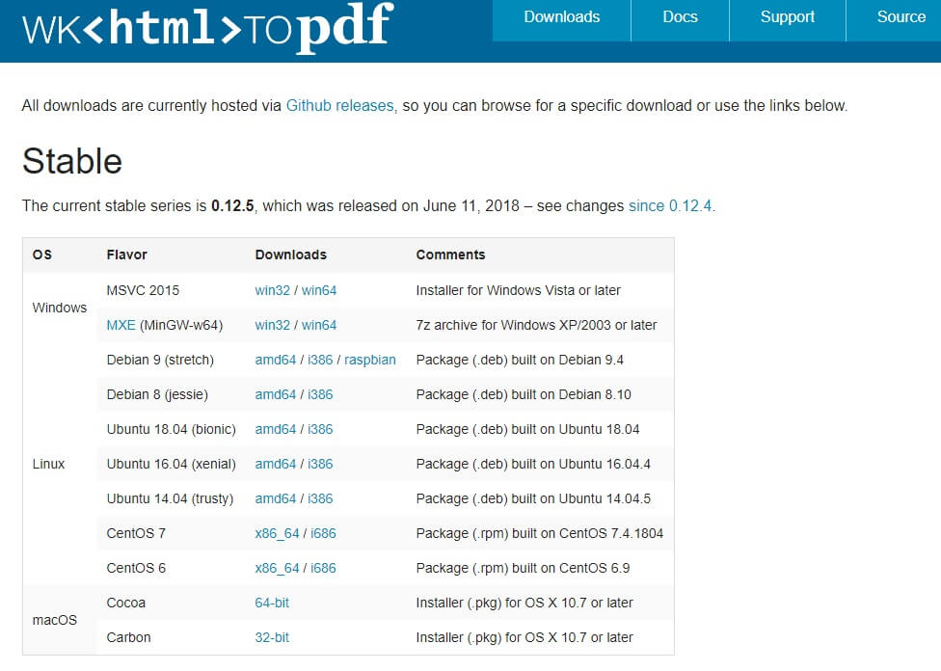Open the 'since 0.12.4' changes link
Screen dimensions: 941x671
(x=670, y=206)
